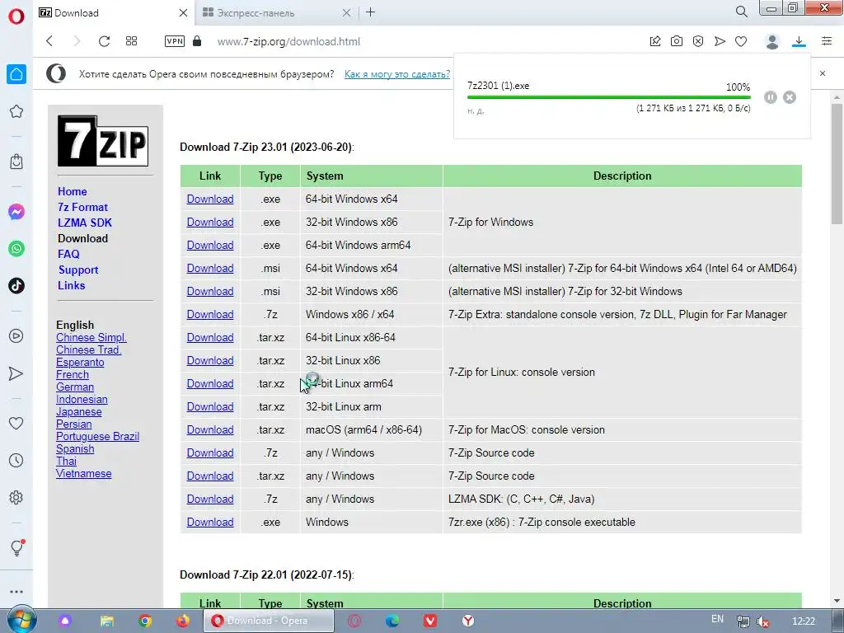The width and height of the screenshot is (844, 633).
Task: Open sidebar player icon
Action: pyautogui.click(x=16, y=336)
